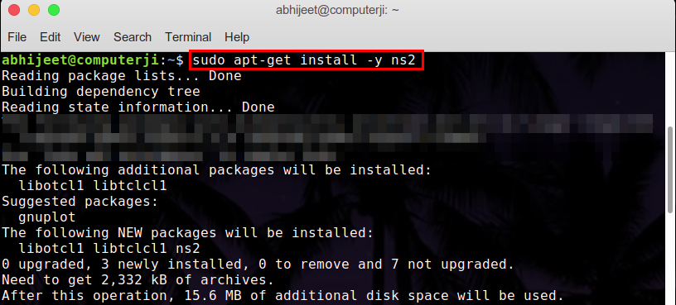Click the After this operation disk space line
Viewport: 676px width, 305px height.
(x=282, y=296)
